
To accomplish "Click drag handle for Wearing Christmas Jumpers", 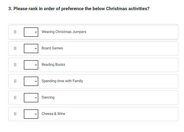I will [x=15, y=32].
